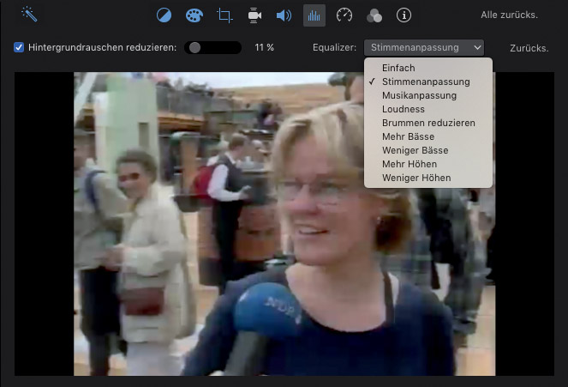Select Musikanpassung equalizer preset

point(428,95)
